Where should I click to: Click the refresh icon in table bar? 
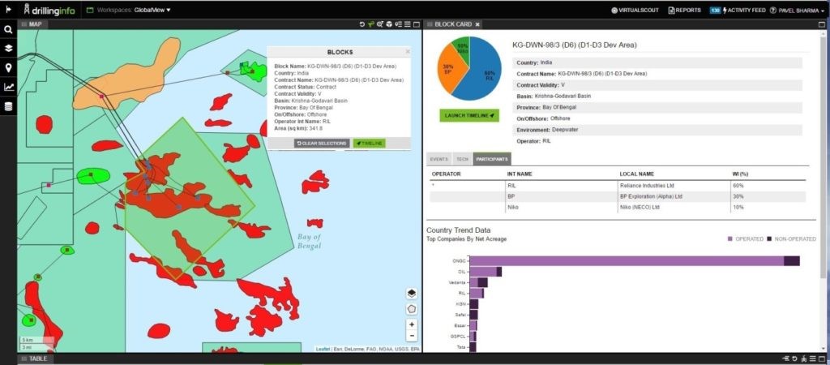[795, 359]
